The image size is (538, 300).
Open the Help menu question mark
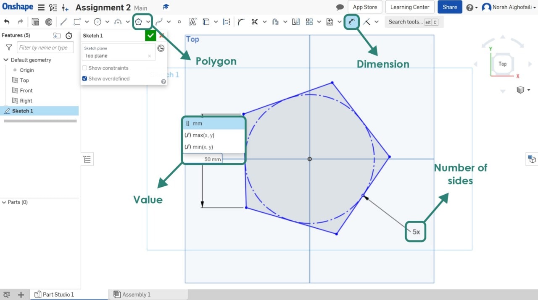coord(472,8)
